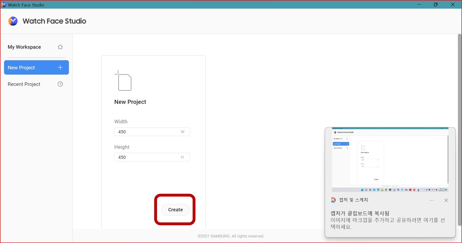Click the '캡처가 클립보드에 복사됨' notification text
462x243 pixels.
[x=360, y=213]
